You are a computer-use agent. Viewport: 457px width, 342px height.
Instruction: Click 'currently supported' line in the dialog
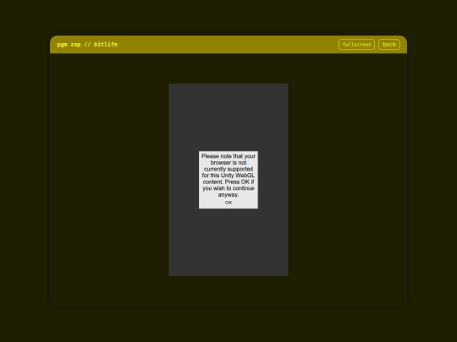(x=228, y=169)
